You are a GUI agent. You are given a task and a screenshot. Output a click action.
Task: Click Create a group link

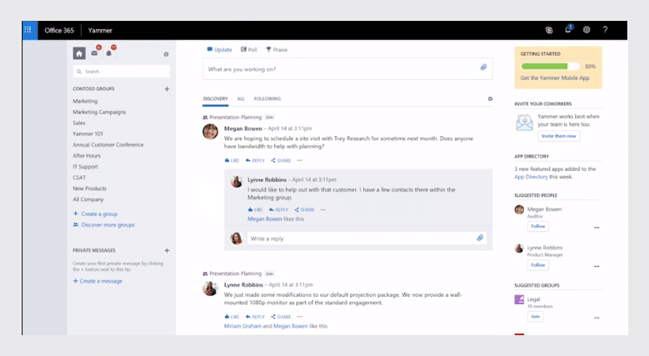(x=95, y=213)
